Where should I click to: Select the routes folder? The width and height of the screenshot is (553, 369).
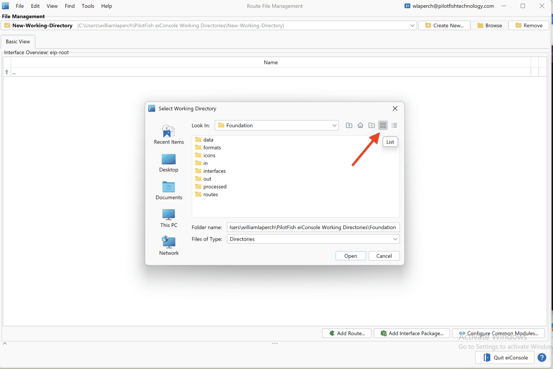207,194
